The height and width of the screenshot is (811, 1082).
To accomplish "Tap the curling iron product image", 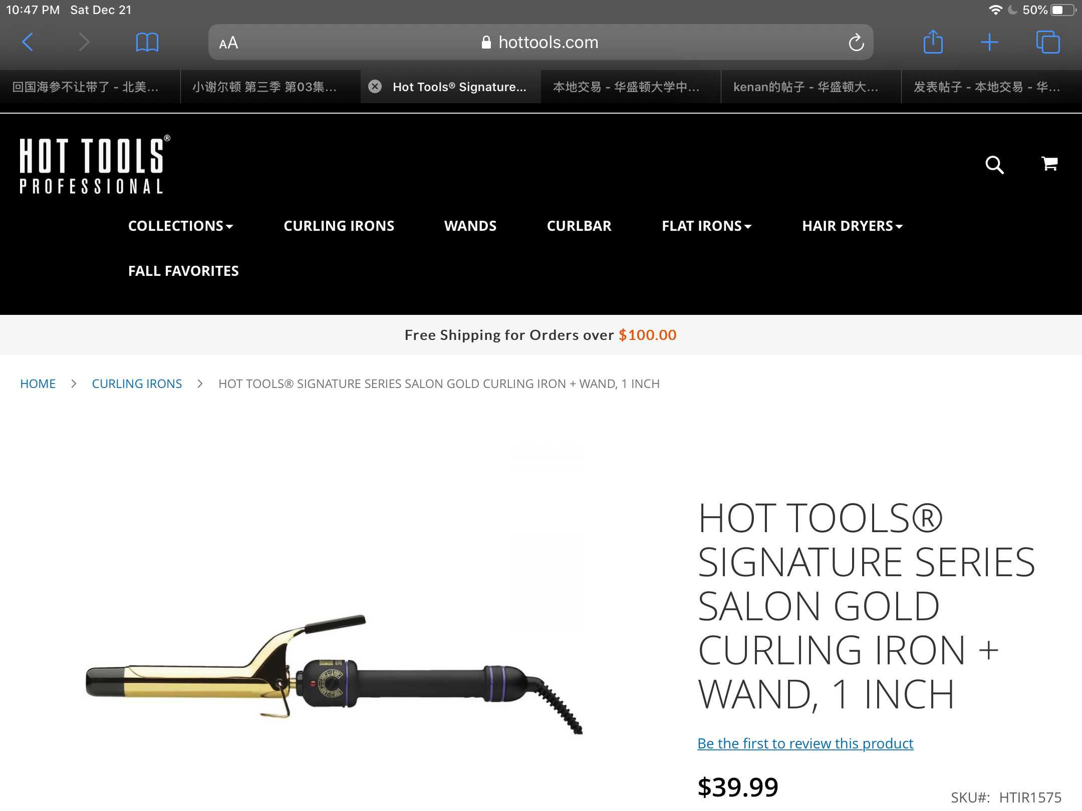I will pos(334,673).
